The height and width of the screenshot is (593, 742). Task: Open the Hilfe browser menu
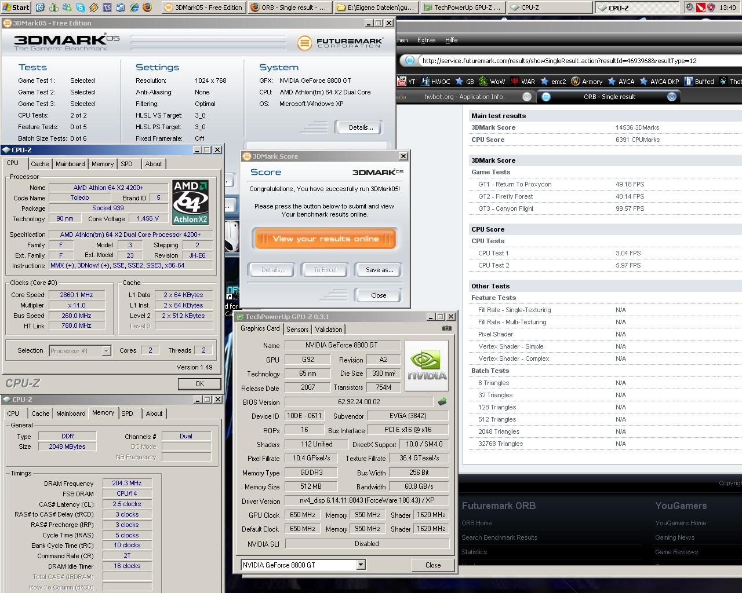pos(451,40)
